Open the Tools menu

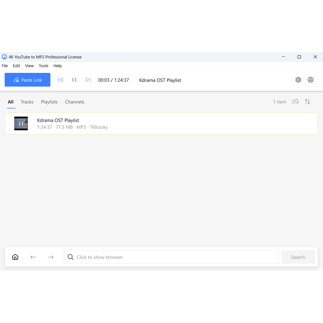coord(44,66)
